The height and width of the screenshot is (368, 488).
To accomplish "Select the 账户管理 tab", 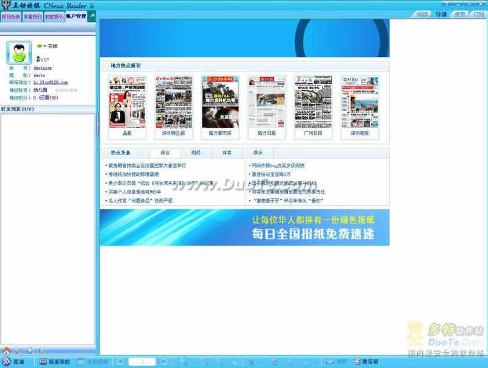I will (x=76, y=16).
